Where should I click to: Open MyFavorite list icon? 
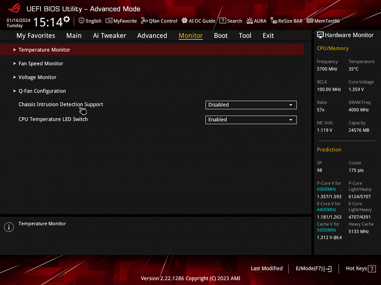[109, 20]
